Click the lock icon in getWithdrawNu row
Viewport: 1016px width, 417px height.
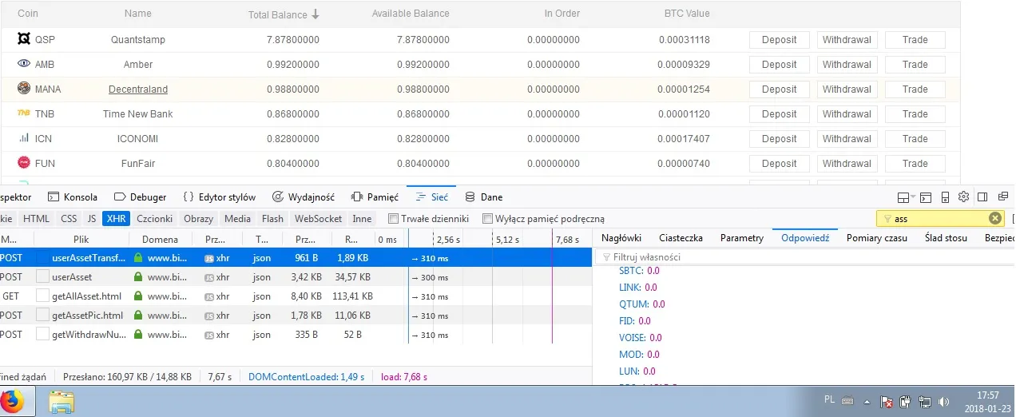138,335
